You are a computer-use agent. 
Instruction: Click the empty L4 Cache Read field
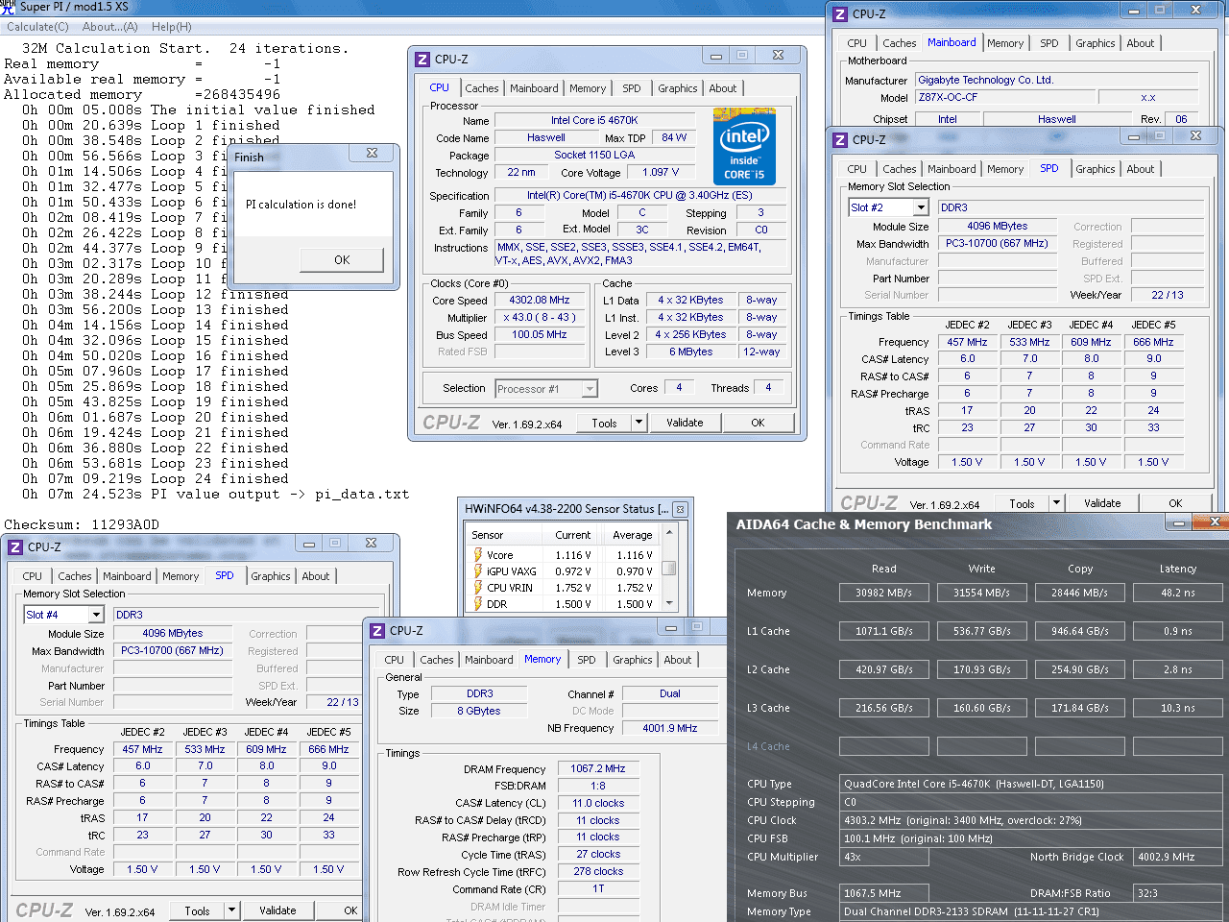click(x=883, y=746)
